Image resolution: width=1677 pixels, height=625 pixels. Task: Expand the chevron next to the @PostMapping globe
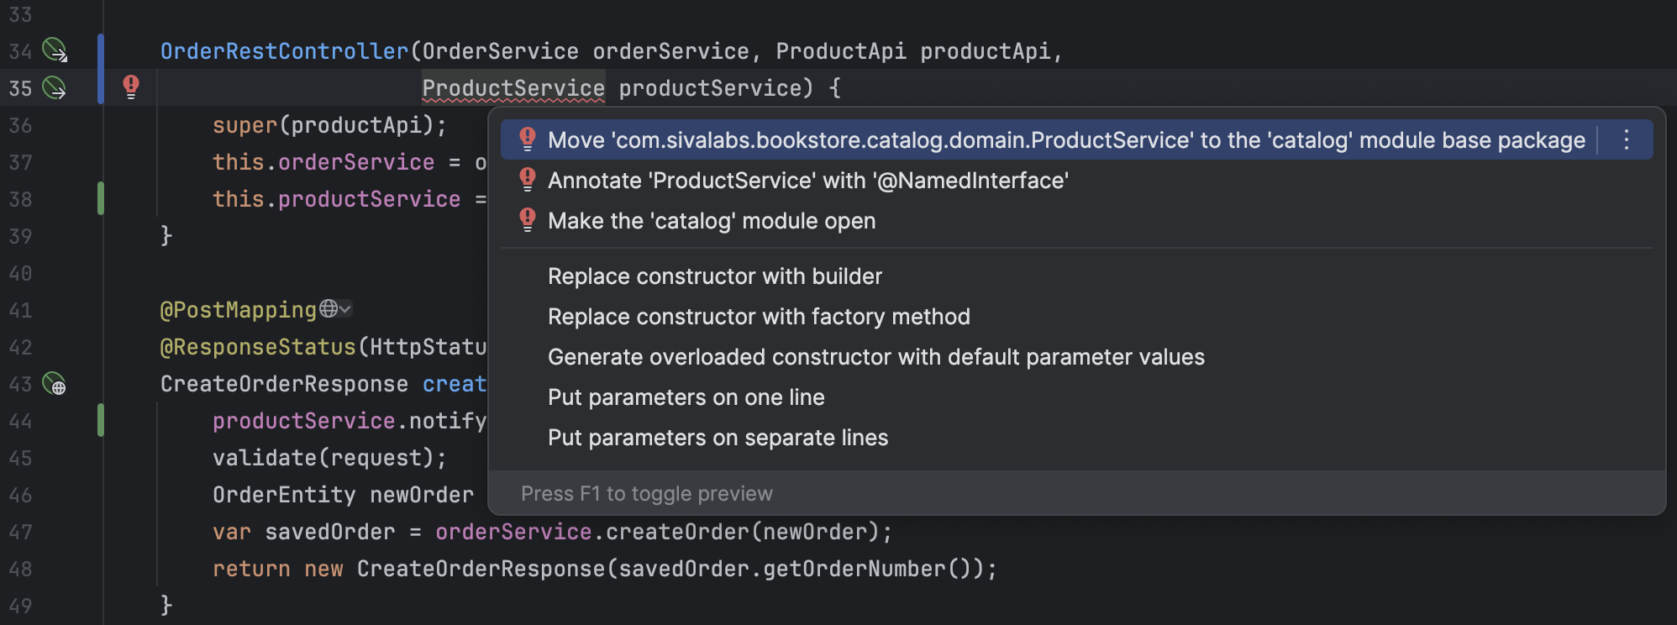coord(346,309)
